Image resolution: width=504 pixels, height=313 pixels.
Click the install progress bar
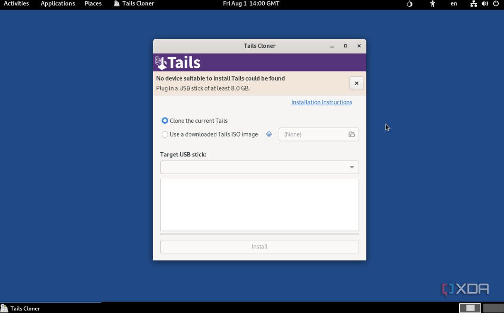click(x=260, y=234)
